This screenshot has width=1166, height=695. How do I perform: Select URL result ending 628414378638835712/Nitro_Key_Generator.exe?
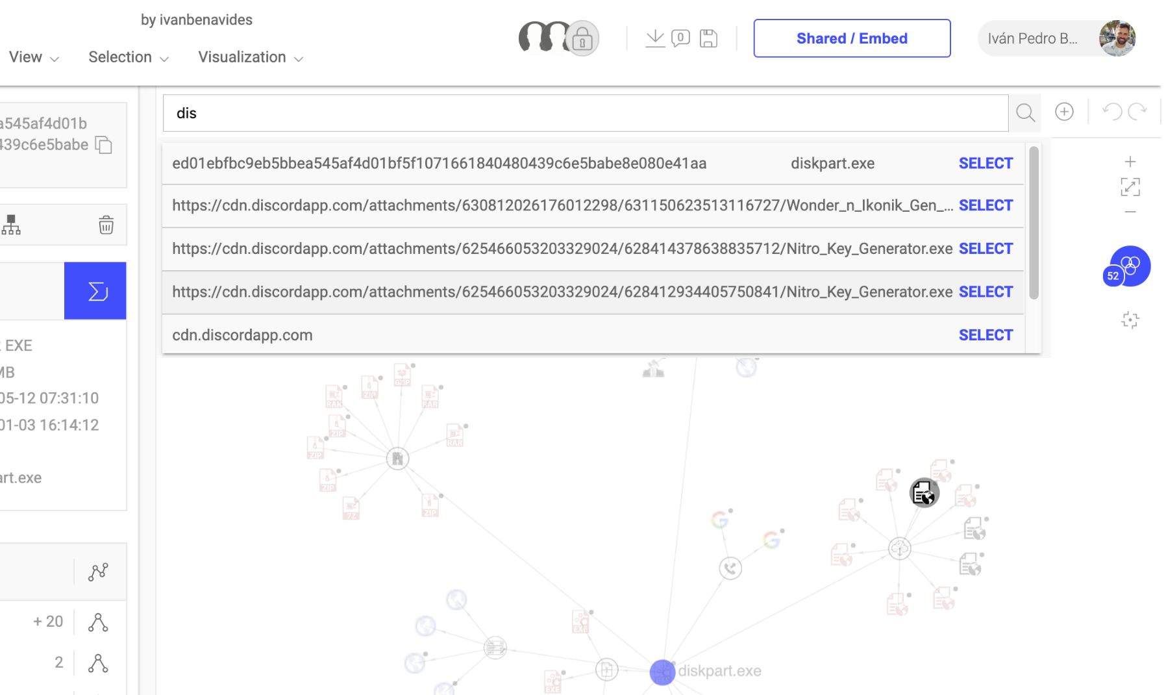click(986, 249)
